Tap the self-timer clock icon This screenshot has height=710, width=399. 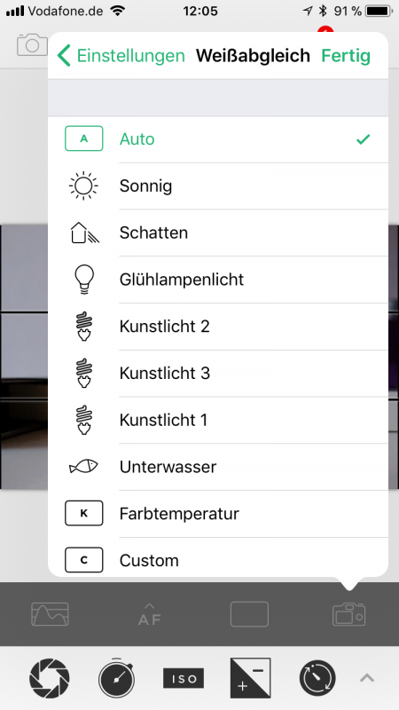point(317,678)
